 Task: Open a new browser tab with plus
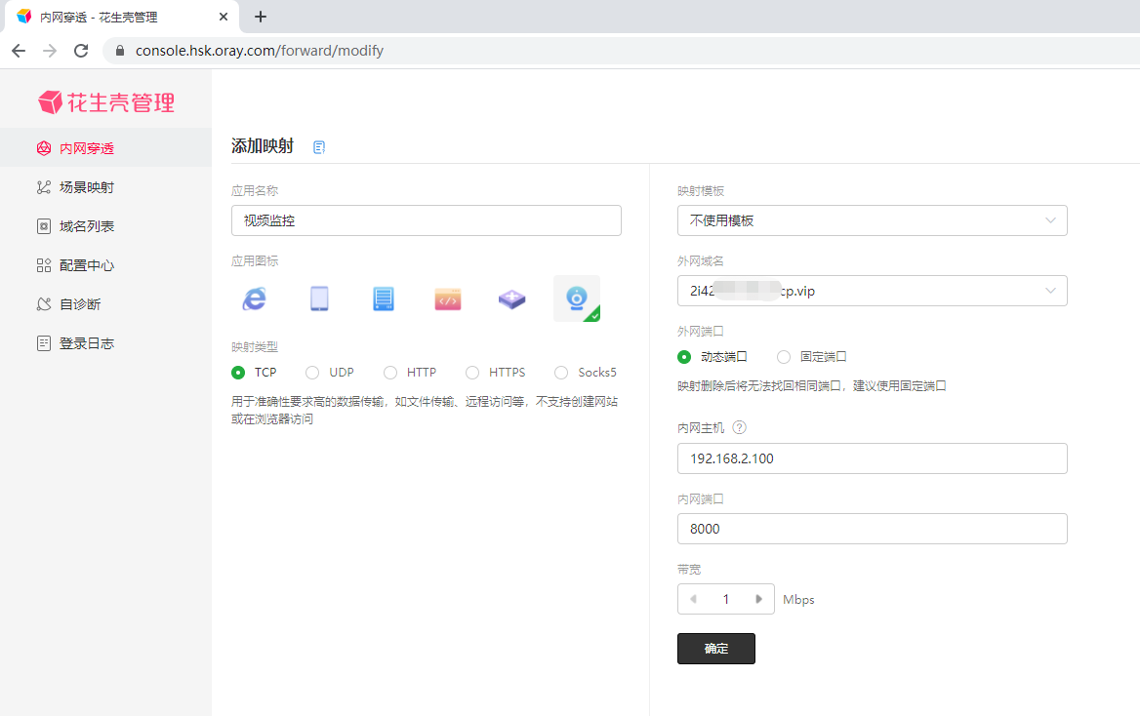point(261,17)
